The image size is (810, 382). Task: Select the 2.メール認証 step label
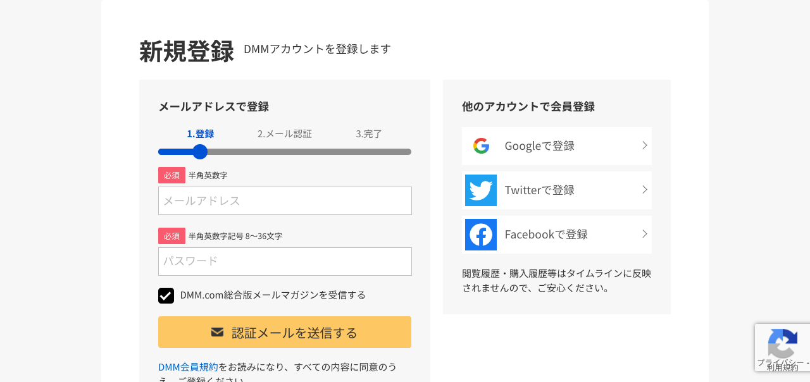tap(284, 133)
